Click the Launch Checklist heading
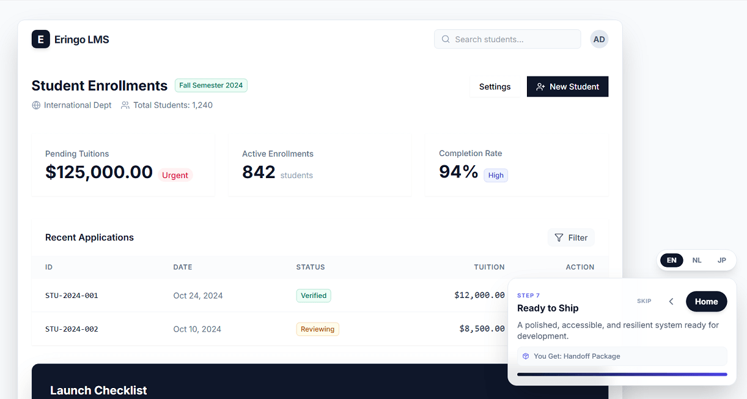 [98, 390]
